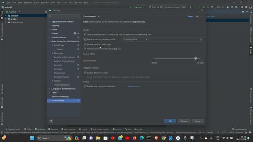Open Microsoft Edge from the taskbar
Viewport: 253px width, 142px height.
point(142,138)
